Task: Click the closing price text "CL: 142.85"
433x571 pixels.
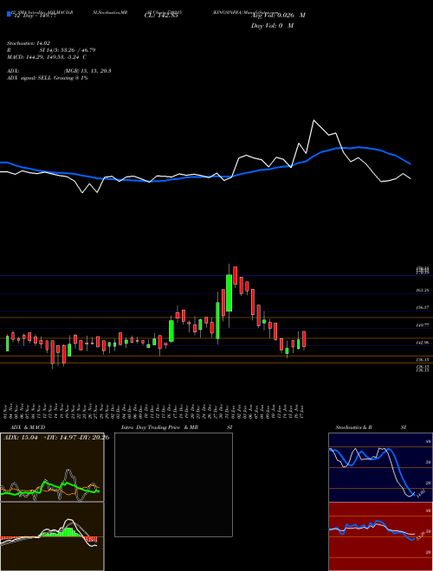Action: [161, 16]
